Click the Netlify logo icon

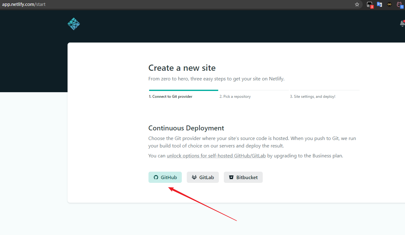coord(74,24)
